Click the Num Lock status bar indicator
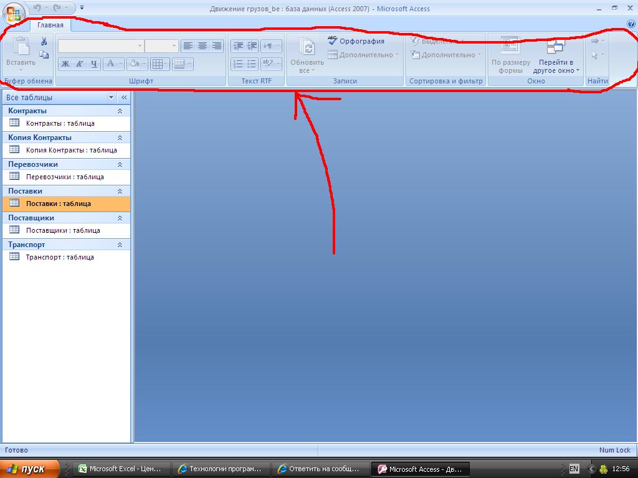638x478 pixels. [614, 450]
